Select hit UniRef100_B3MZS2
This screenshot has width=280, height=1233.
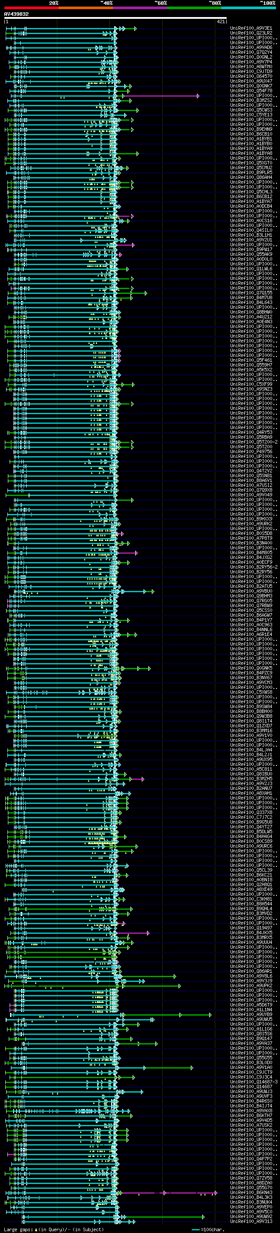pyautogui.click(x=251, y=100)
